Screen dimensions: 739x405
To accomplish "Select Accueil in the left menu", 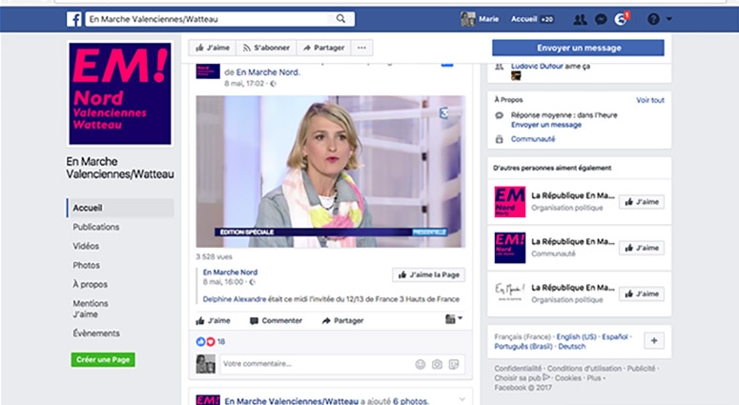I will (x=120, y=208).
